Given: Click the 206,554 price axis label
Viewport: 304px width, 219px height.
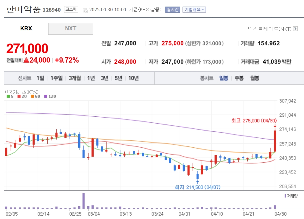Looking at the screenshot, I should (287, 186).
